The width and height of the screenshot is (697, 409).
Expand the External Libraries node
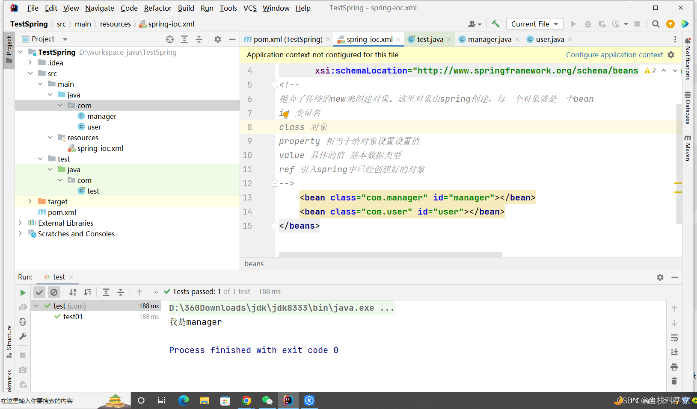(x=20, y=223)
